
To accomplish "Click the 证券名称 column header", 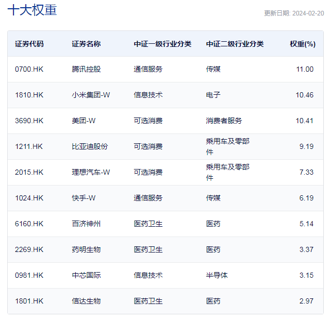I will (86, 44).
